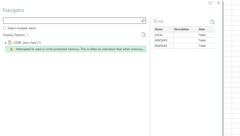Select the ODBC (dsn=Sas) [1] node
The height and width of the screenshot is (136, 240).
pyautogui.click(x=27, y=43)
